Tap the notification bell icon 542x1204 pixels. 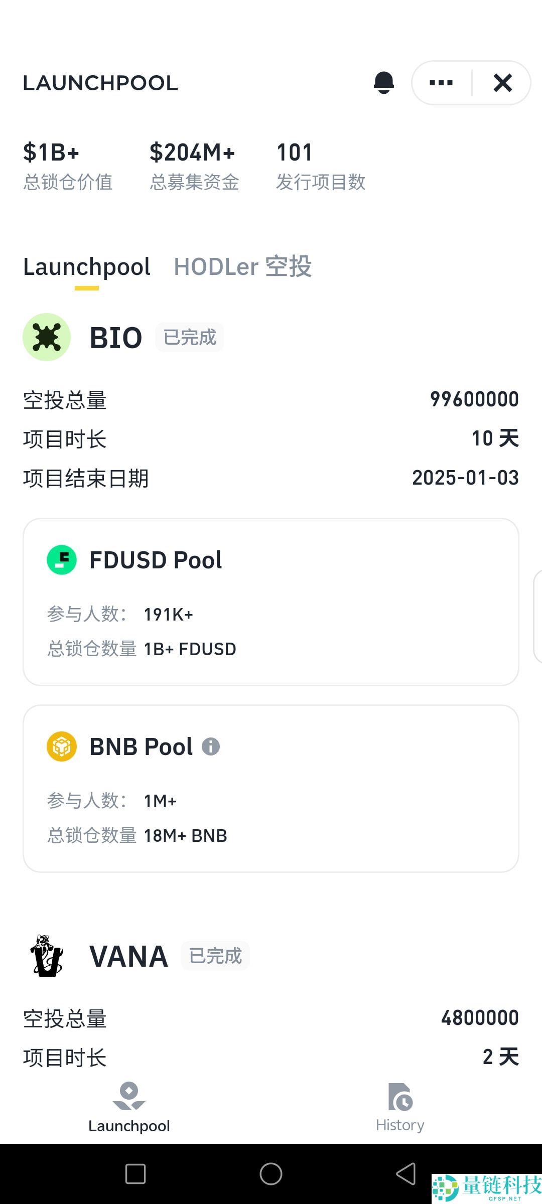(384, 83)
